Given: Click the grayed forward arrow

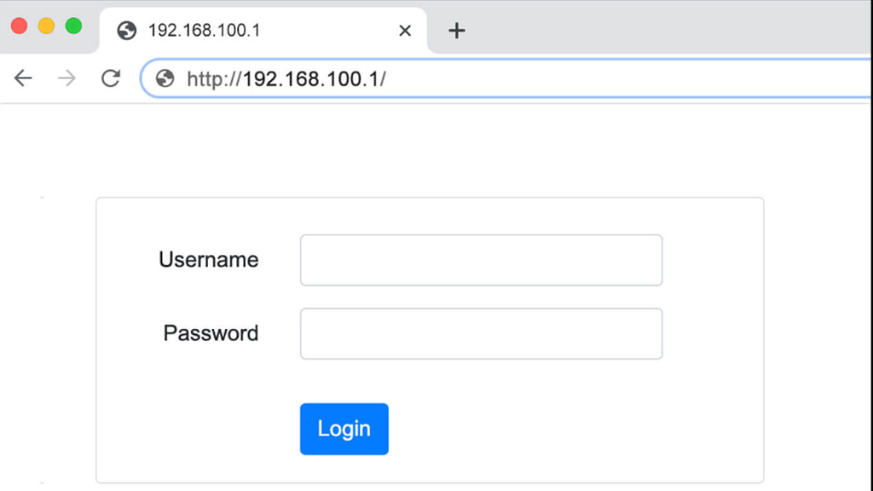Looking at the screenshot, I should [66, 78].
